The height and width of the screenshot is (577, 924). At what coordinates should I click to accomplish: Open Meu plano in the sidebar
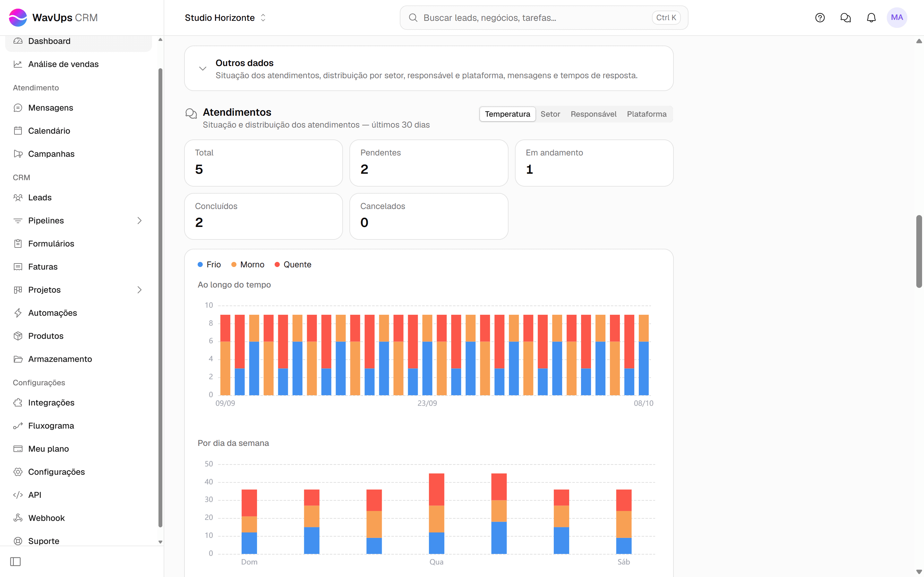78,449
